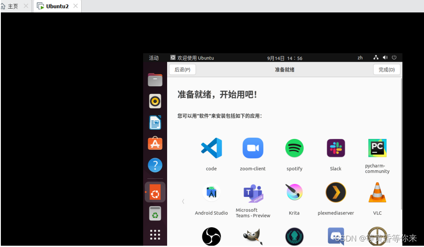Open the power menu icon
This screenshot has width=424, height=247.
(x=394, y=57)
